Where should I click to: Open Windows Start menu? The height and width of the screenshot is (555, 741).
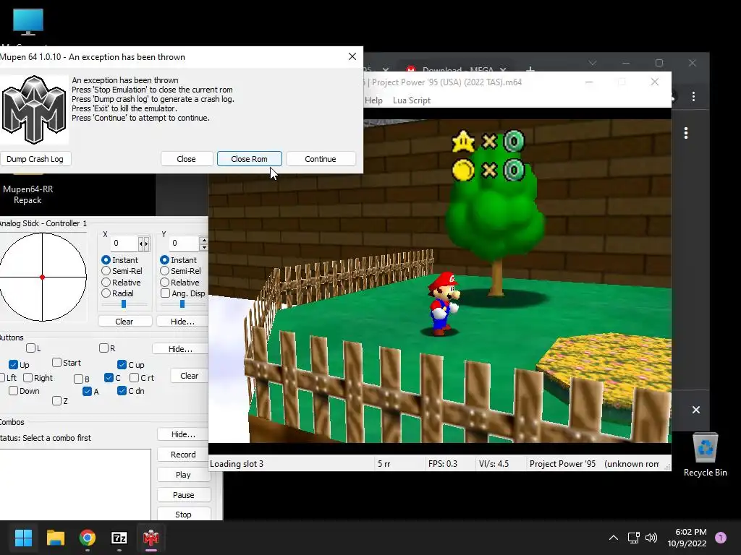[x=23, y=537]
